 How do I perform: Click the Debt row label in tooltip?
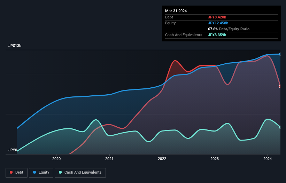tap(169, 17)
